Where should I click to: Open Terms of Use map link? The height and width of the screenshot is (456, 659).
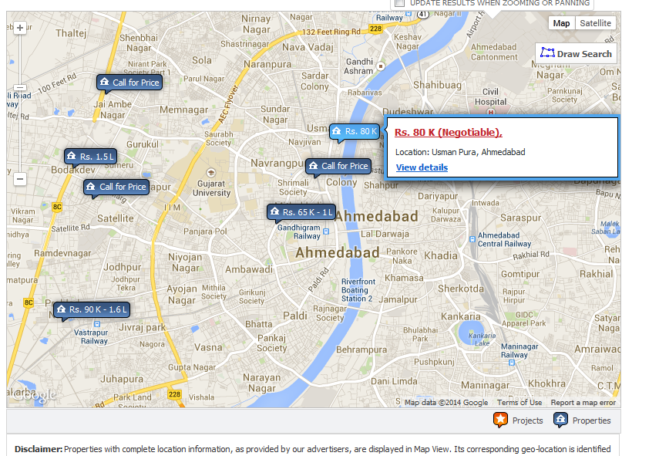pyautogui.click(x=519, y=403)
